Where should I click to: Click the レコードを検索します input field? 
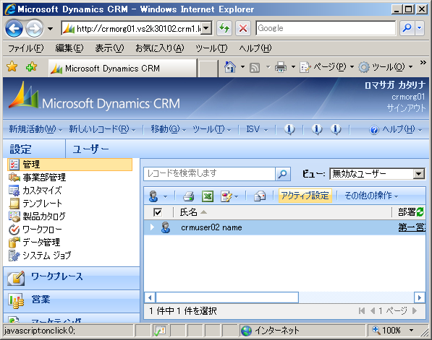(x=209, y=174)
